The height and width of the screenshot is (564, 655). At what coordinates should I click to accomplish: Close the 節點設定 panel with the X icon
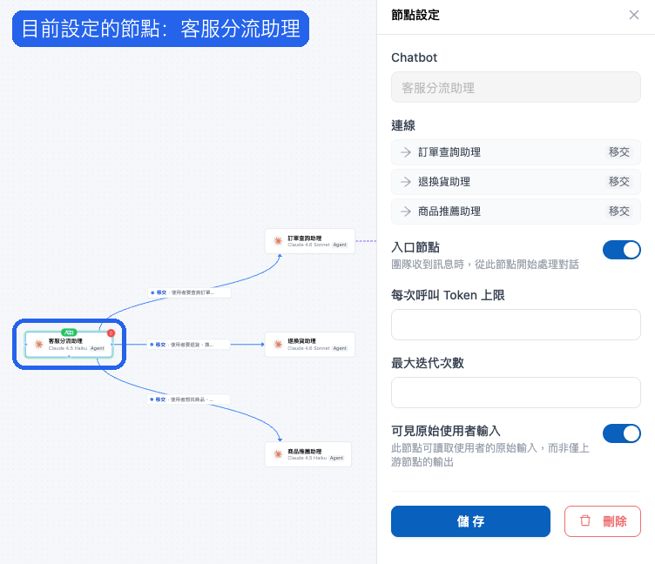pyautogui.click(x=634, y=15)
